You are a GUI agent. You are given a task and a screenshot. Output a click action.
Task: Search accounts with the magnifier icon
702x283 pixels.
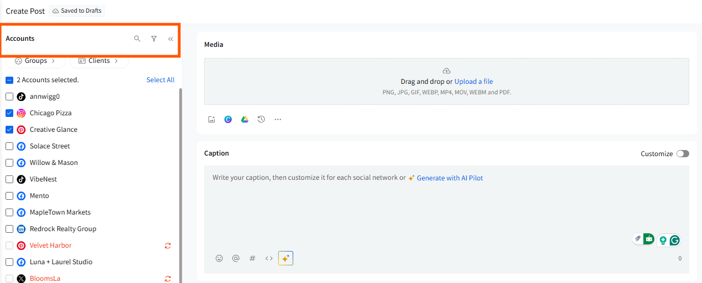pos(137,39)
